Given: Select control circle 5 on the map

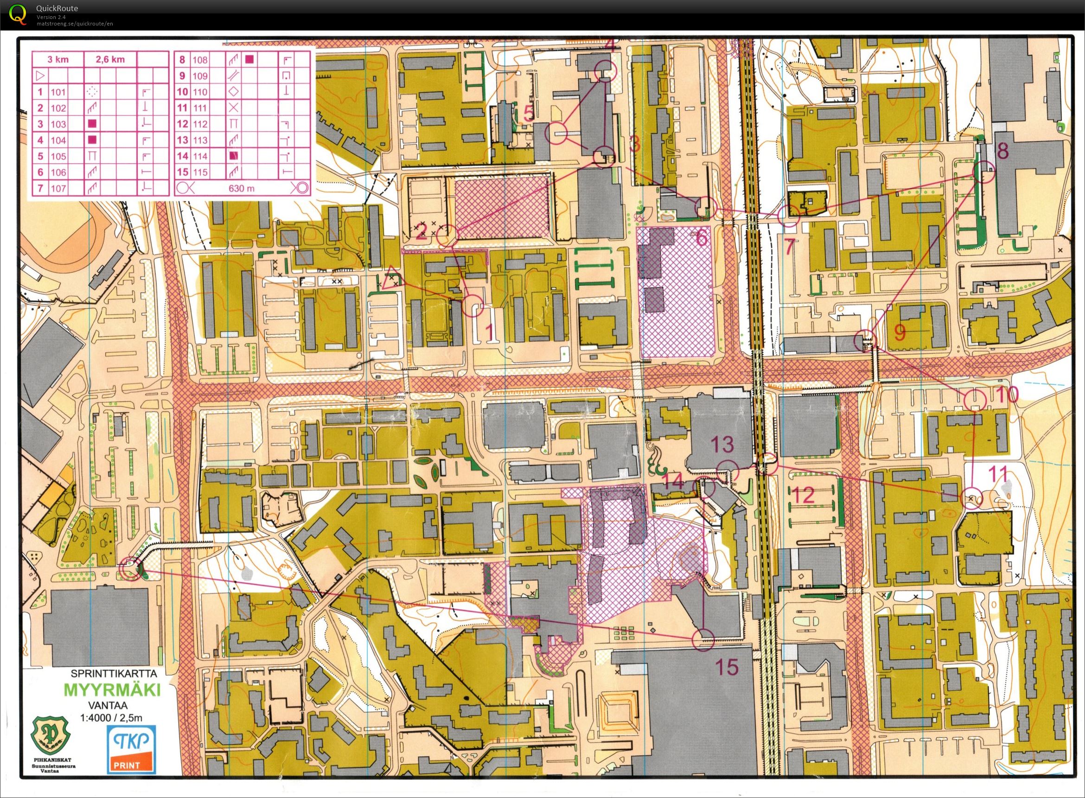Looking at the screenshot, I should [555, 134].
